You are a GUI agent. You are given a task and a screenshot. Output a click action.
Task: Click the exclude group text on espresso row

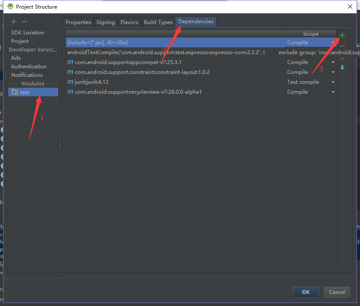point(319,52)
